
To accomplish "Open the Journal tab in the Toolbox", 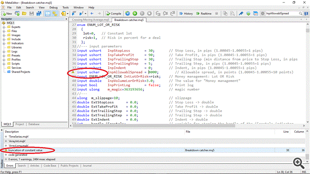I will click(x=87, y=166).
